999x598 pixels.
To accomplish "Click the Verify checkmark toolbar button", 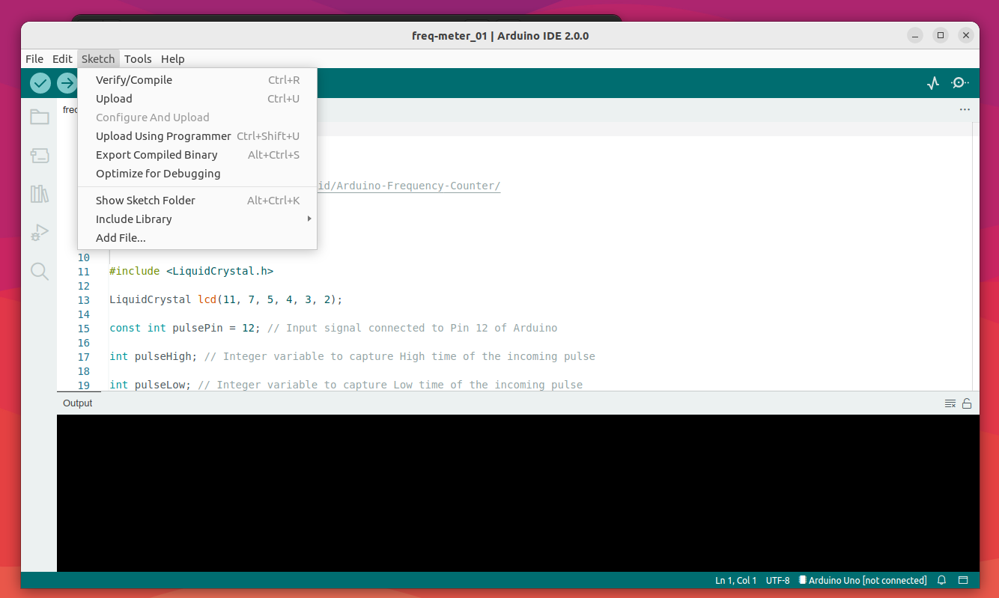I will point(40,83).
